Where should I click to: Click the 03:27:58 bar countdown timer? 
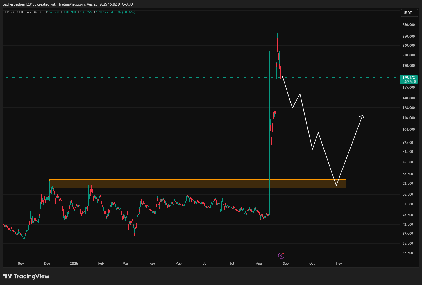click(x=409, y=82)
